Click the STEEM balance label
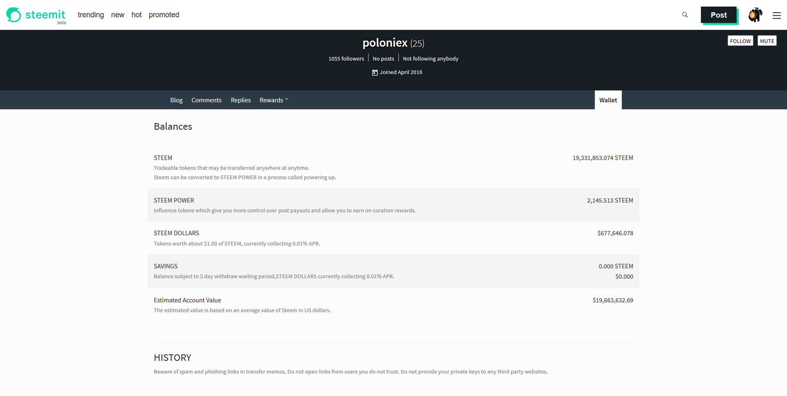Image resolution: width=787 pixels, height=396 pixels. tap(163, 158)
